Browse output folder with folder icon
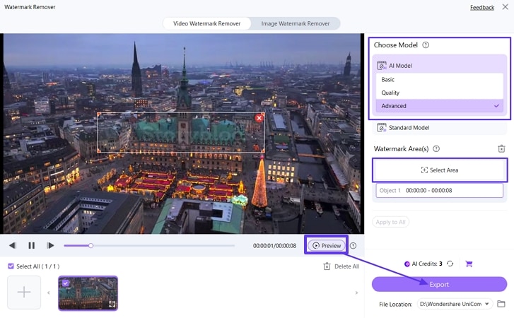 [x=501, y=304]
